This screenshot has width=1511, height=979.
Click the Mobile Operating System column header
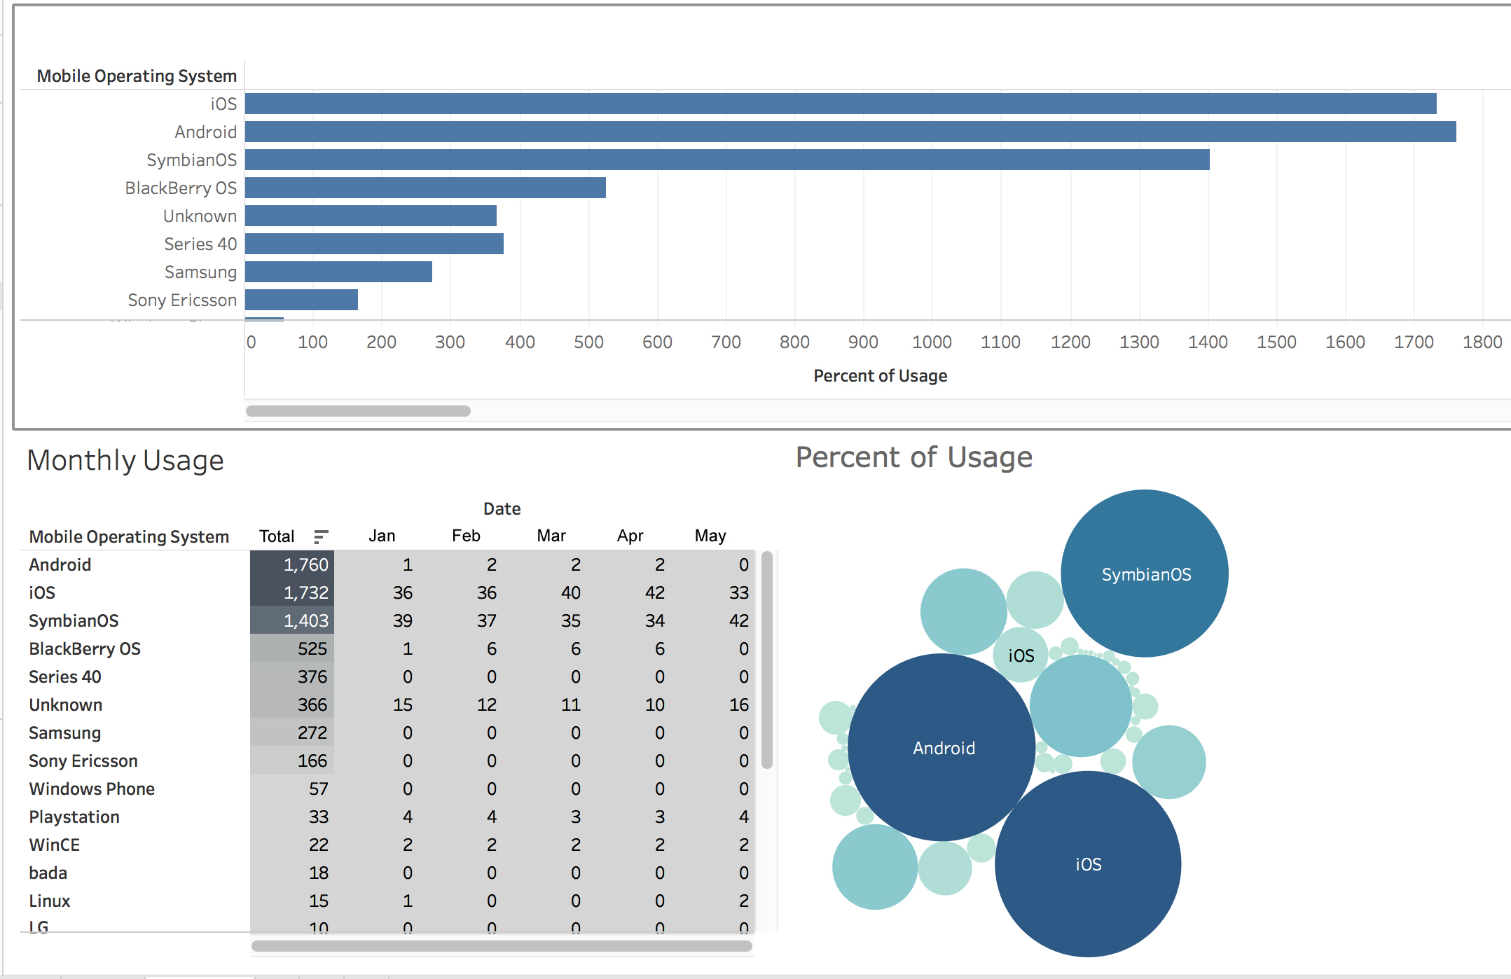click(129, 536)
